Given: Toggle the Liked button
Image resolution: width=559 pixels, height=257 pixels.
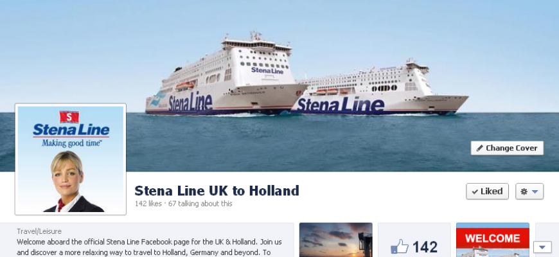Looking at the screenshot, I should (x=487, y=191).
